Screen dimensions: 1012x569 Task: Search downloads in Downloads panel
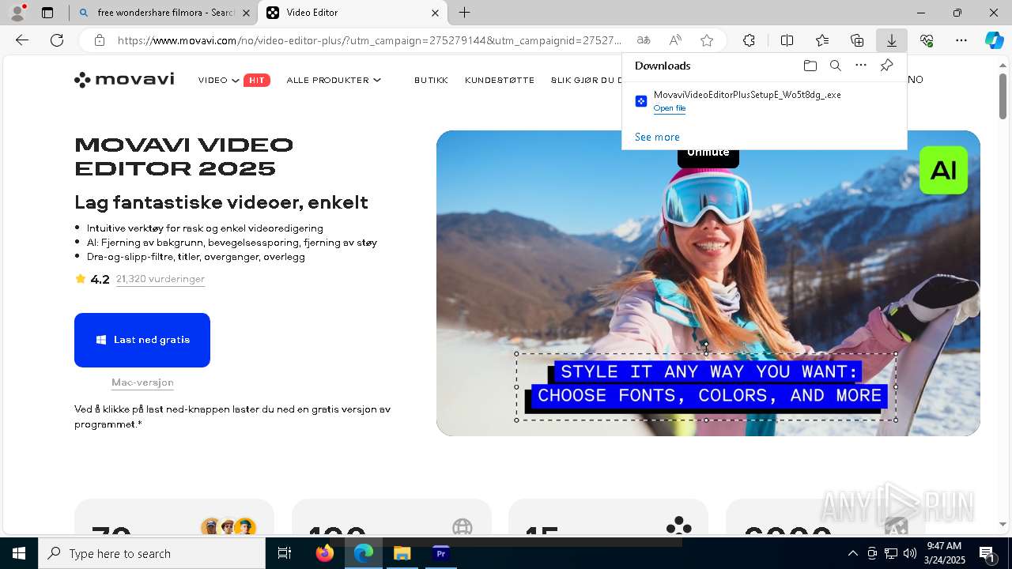(835, 66)
